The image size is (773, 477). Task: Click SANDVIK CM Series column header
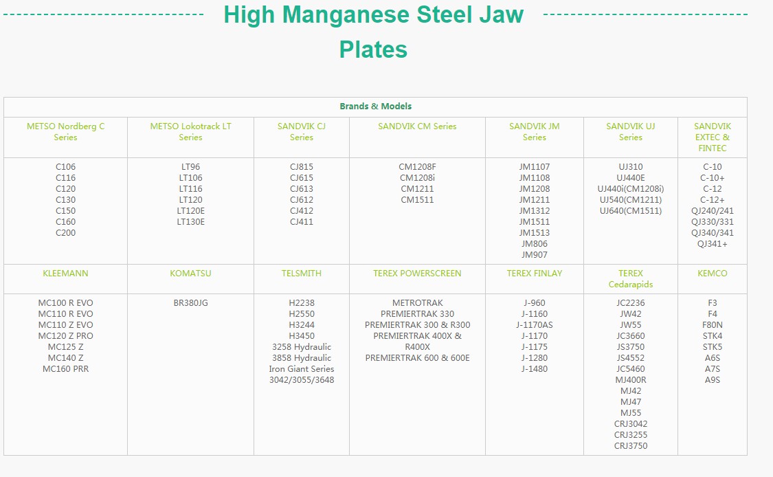tap(417, 126)
